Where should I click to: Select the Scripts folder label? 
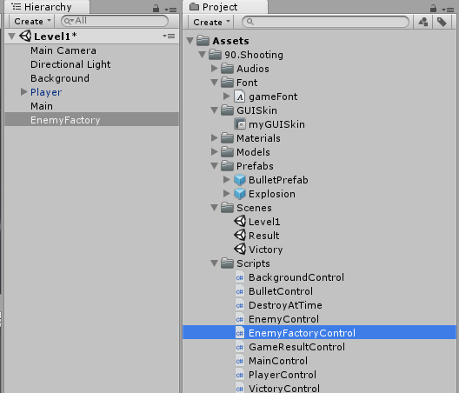tap(253, 263)
